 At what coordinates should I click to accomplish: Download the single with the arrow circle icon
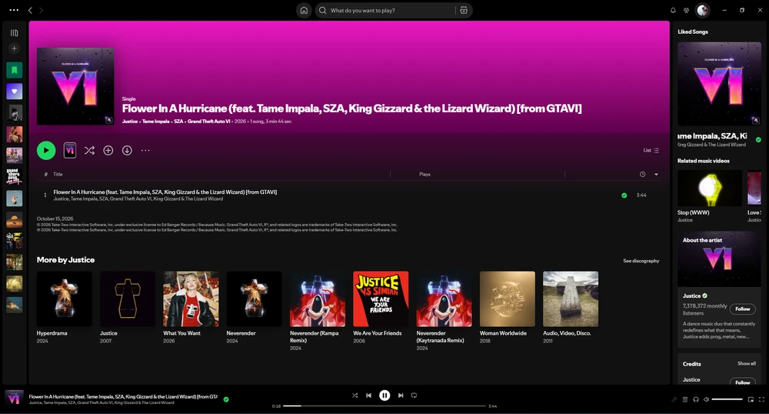coord(127,151)
